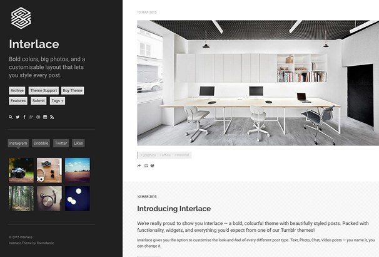
Task: Like the office photo with heart icon
Action: click(x=152, y=166)
